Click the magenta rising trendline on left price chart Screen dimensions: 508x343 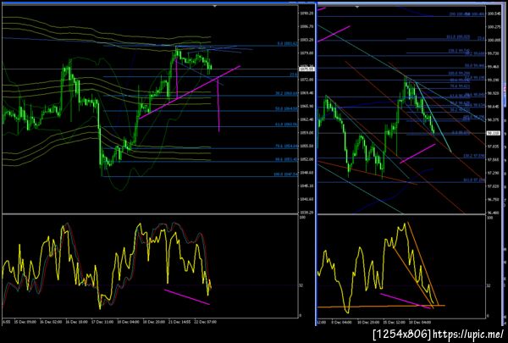(190, 92)
